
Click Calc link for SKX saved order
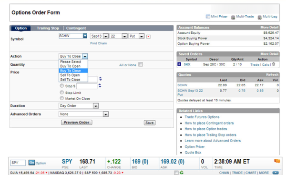(266, 64)
